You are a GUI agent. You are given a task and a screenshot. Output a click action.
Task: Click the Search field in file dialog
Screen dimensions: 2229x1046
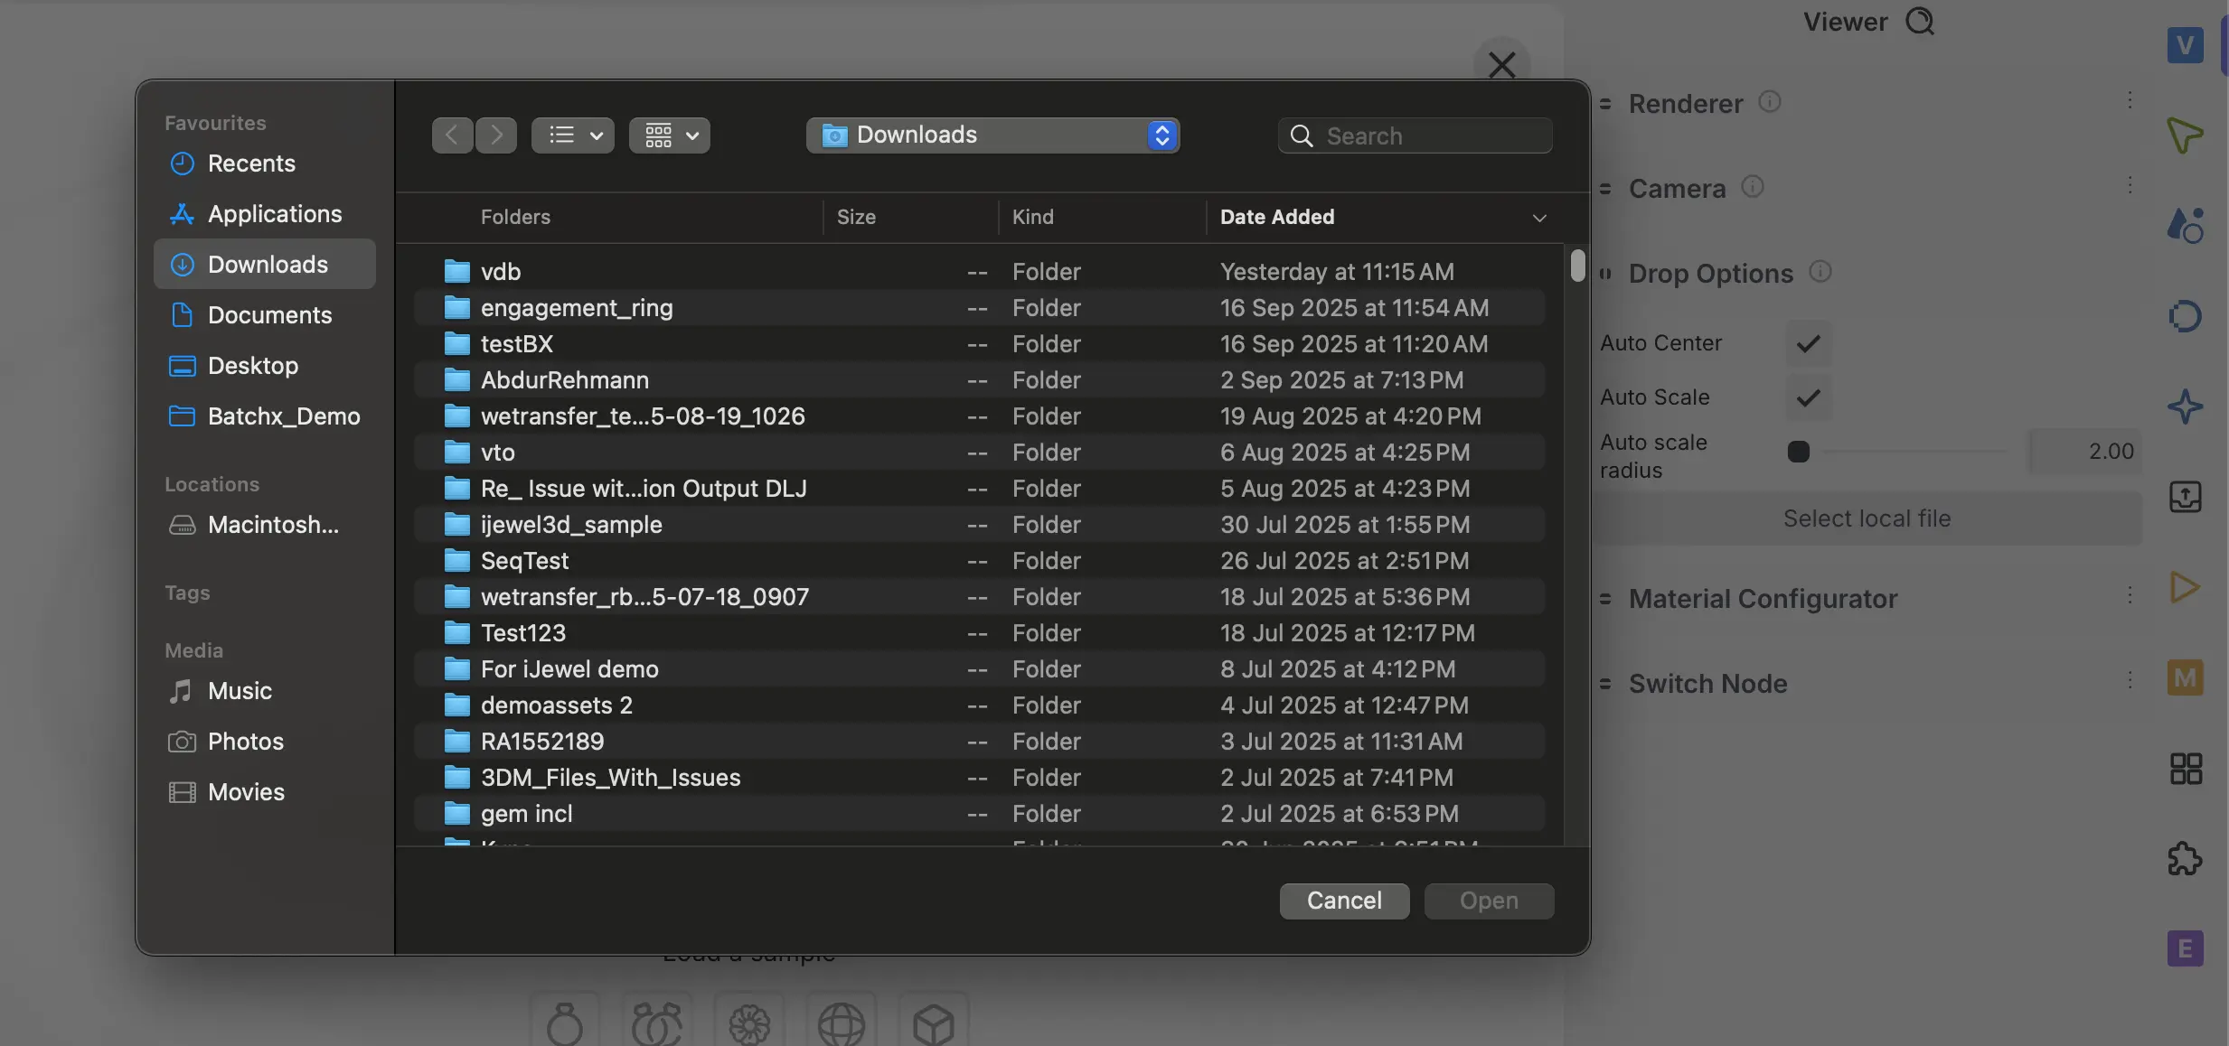[1415, 135]
